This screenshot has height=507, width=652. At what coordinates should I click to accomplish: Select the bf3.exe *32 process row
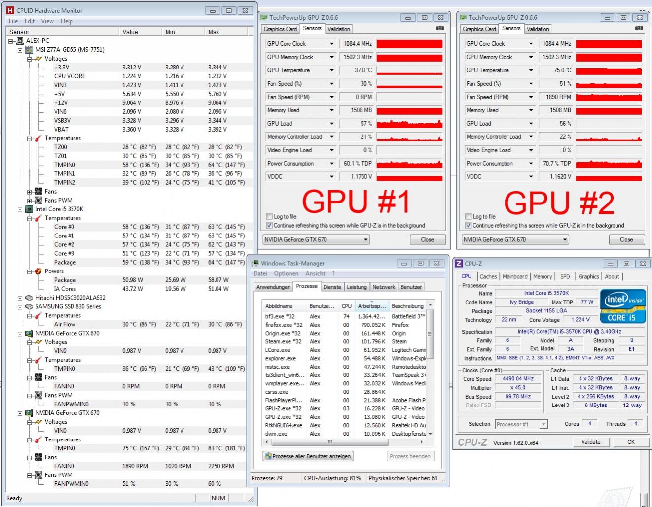point(345,316)
